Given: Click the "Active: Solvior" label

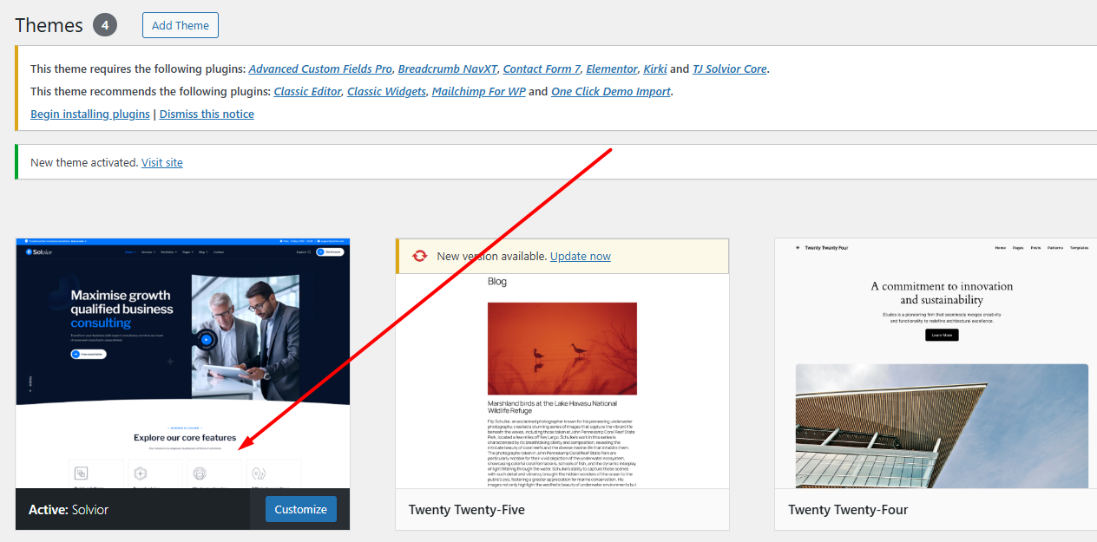Looking at the screenshot, I should [x=69, y=510].
